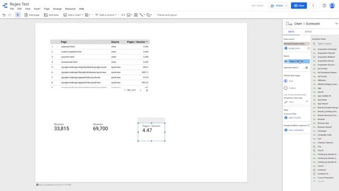This screenshot has height=191, width=339.
Task: Open the View menu
Action: pos(28,9)
